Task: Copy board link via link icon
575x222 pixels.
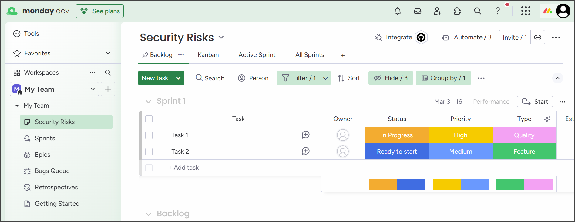Action: pos(538,38)
